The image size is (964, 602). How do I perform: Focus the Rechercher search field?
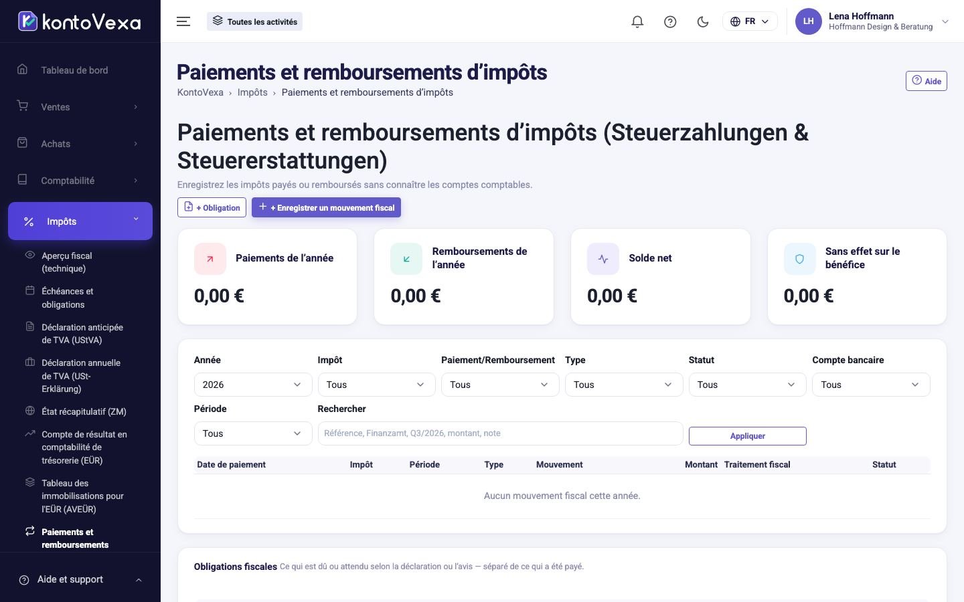tap(500, 433)
